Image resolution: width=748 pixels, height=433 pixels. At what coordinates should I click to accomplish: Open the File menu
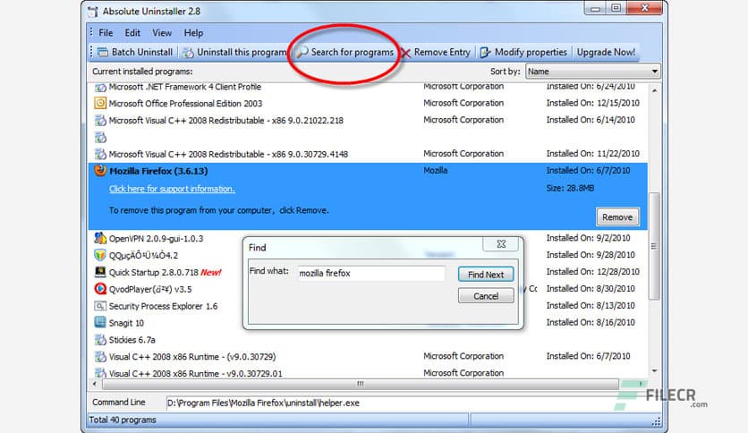click(106, 33)
